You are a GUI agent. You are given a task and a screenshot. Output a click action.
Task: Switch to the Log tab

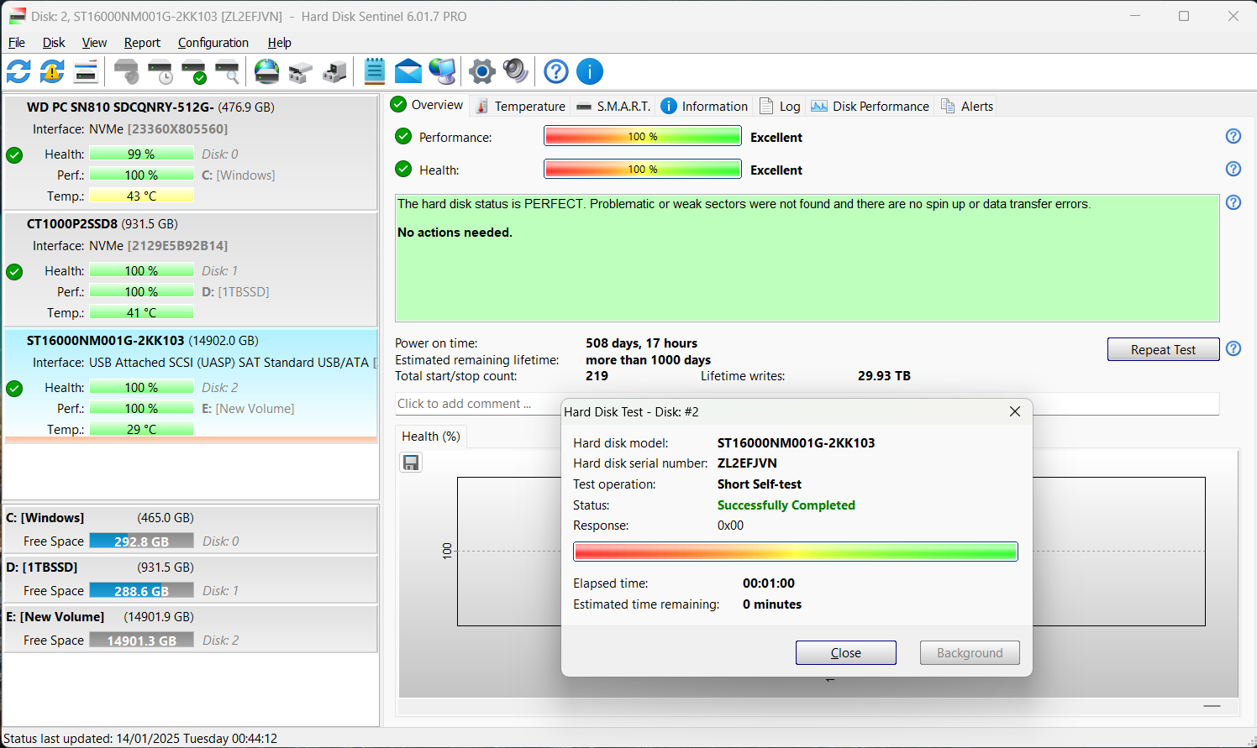click(780, 106)
